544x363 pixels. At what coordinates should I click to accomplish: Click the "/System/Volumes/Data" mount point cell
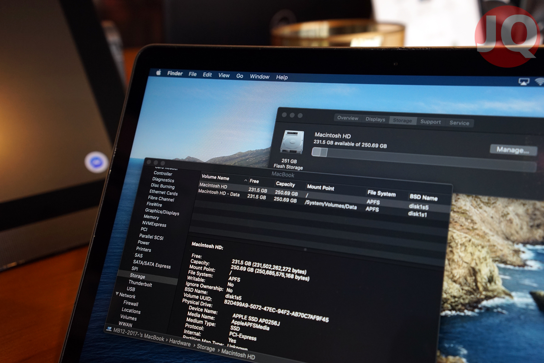[330, 204]
